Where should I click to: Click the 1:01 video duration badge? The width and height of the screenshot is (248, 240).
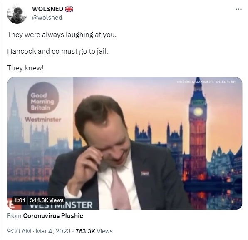(x=20, y=200)
